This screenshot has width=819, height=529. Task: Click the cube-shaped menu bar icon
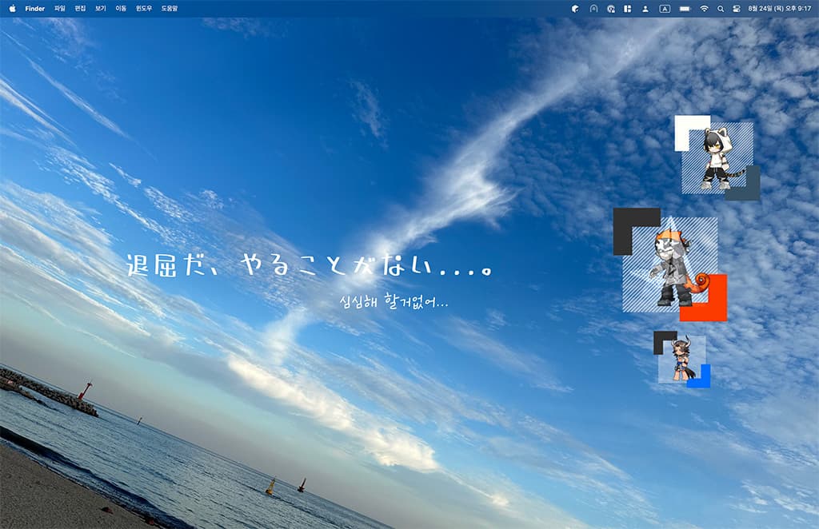[575, 8]
